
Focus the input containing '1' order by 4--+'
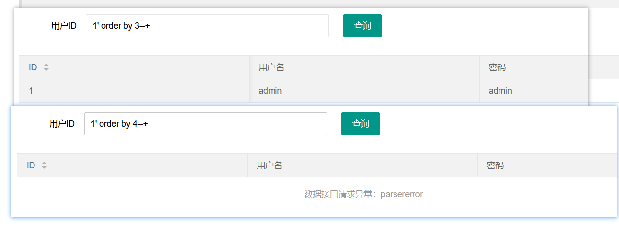tap(206, 124)
